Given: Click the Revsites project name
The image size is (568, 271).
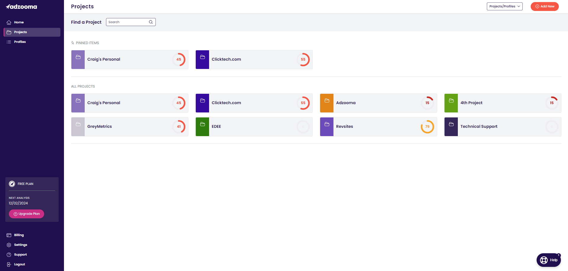Looking at the screenshot, I should point(344,127).
